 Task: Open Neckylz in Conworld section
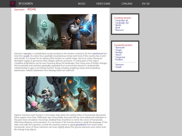[119, 52]
